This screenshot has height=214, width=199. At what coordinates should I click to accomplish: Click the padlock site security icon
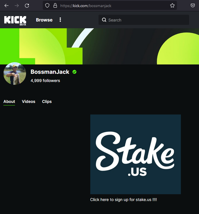tap(55, 6)
